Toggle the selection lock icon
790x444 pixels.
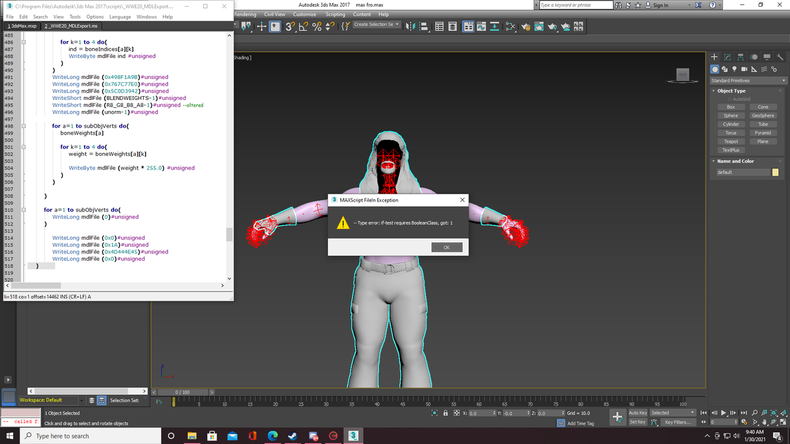[x=445, y=413]
